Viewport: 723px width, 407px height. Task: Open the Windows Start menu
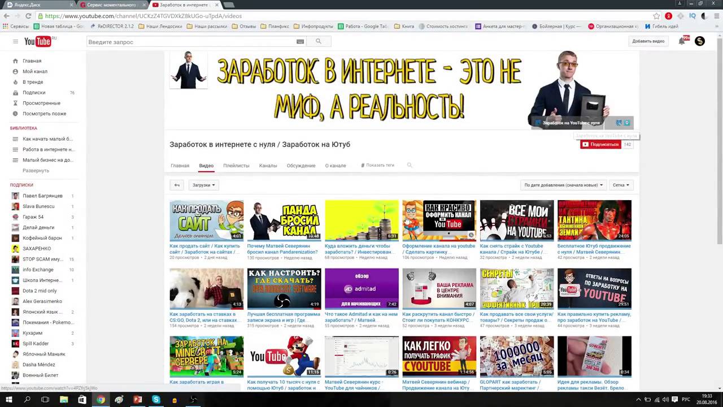(9, 400)
